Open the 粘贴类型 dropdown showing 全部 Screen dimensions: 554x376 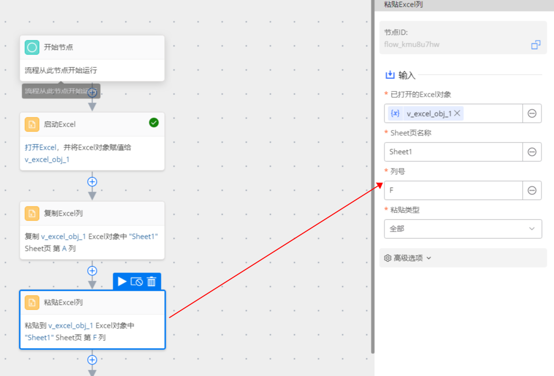(x=463, y=229)
